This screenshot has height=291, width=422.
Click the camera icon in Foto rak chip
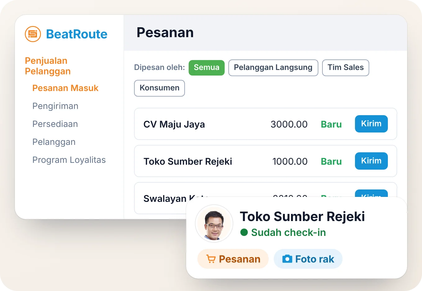(287, 259)
